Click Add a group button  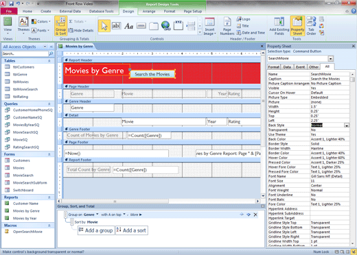point(96,230)
